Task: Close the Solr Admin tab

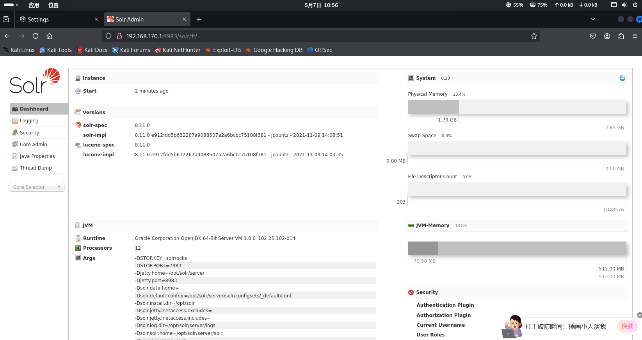Action: (x=184, y=19)
